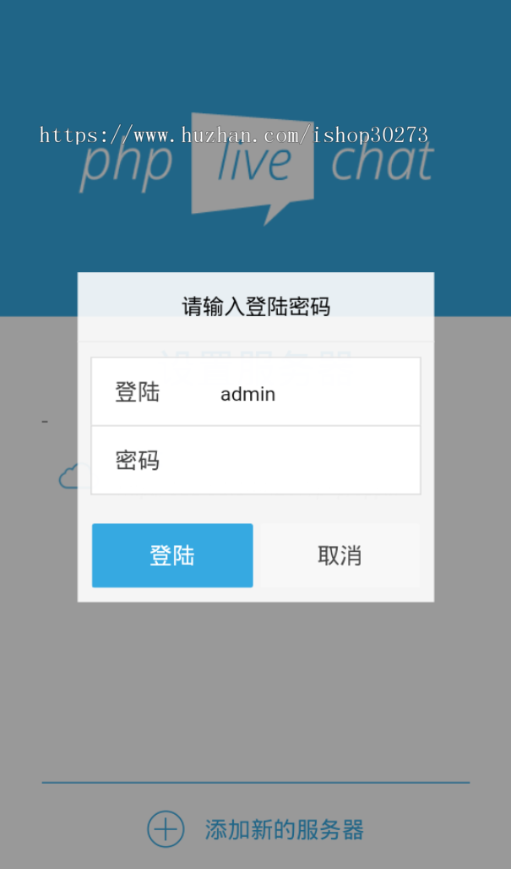Image resolution: width=511 pixels, height=869 pixels.
Task: Click the admin text in login field
Action: click(x=248, y=394)
